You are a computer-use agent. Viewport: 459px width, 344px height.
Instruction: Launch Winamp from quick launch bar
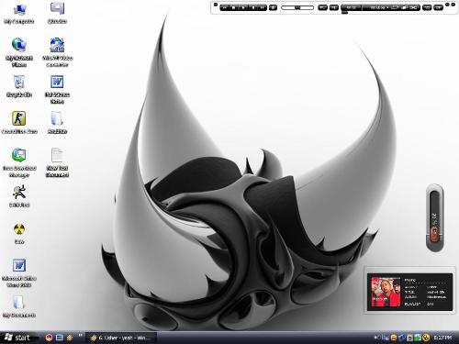pos(70,338)
